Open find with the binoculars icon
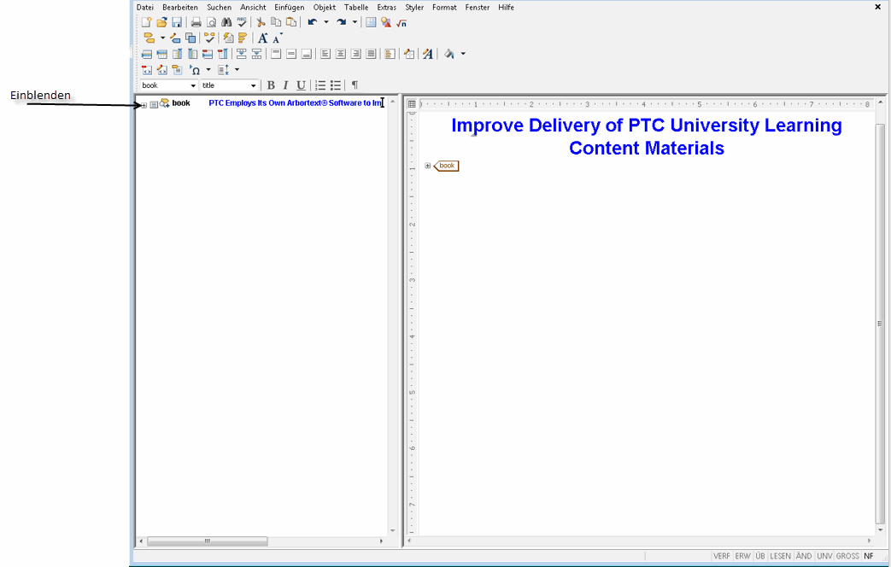 point(226,23)
